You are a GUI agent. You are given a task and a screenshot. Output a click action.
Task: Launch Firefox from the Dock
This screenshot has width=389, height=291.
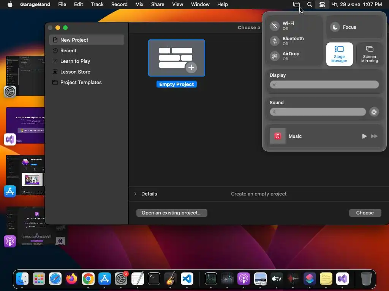tap(71, 279)
